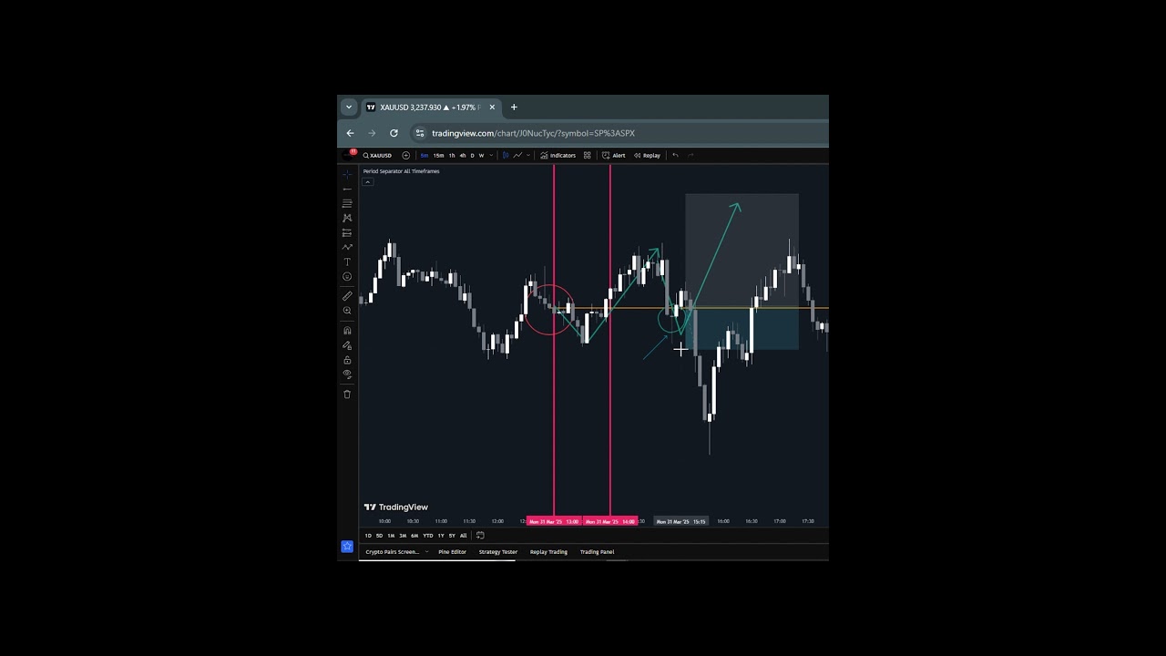Open the chart patterns tool
This screenshot has height=656, width=1166.
point(347,218)
